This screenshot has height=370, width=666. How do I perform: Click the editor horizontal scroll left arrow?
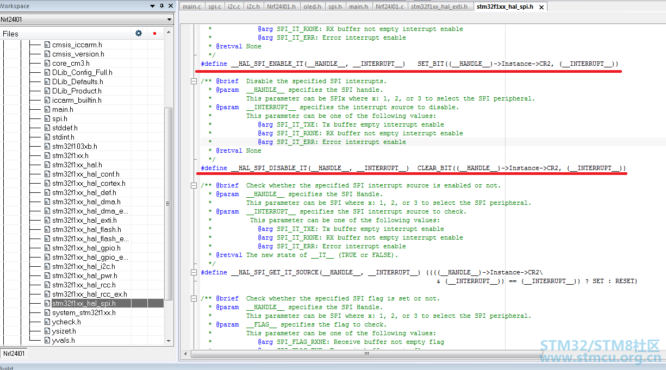point(185,353)
